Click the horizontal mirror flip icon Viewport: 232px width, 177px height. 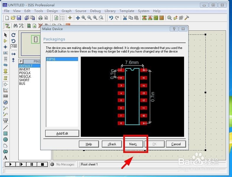coord(14,54)
